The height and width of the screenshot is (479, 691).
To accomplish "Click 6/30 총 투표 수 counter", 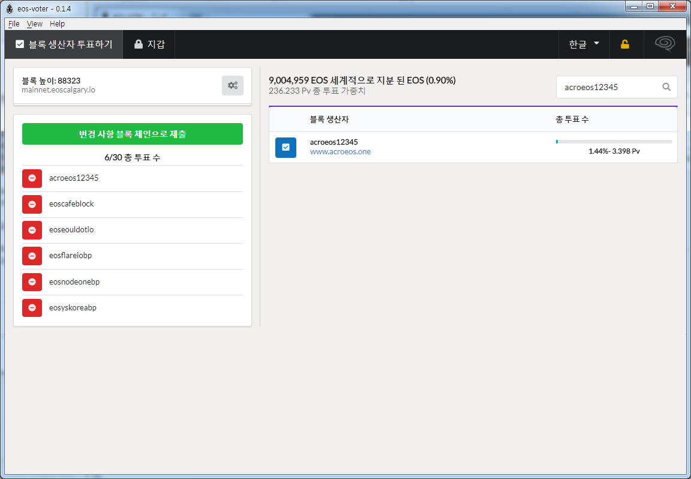I will pyautogui.click(x=132, y=157).
